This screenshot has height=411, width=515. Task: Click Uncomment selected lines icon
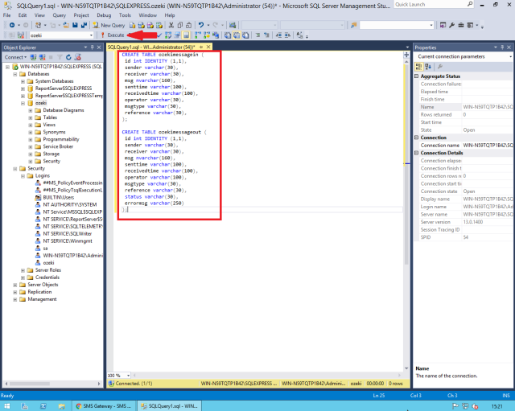pos(266,35)
